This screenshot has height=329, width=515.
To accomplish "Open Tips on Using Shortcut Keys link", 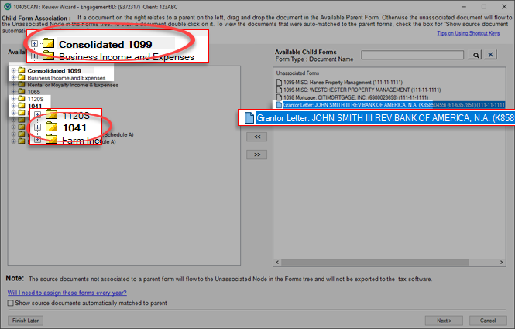I will tap(468, 33).
